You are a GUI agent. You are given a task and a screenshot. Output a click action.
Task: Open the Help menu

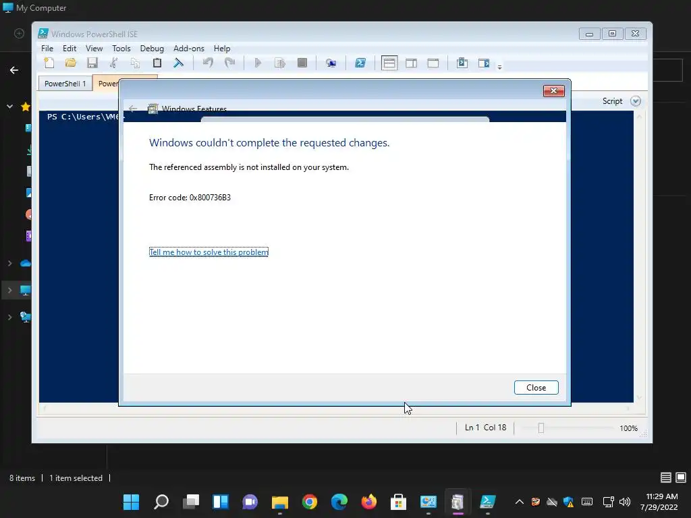(221, 49)
